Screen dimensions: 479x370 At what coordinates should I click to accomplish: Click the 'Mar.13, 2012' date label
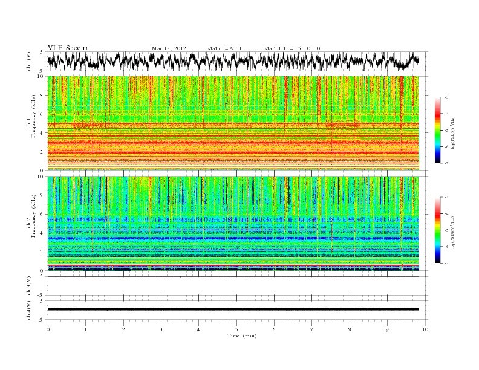pyautogui.click(x=169, y=48)
